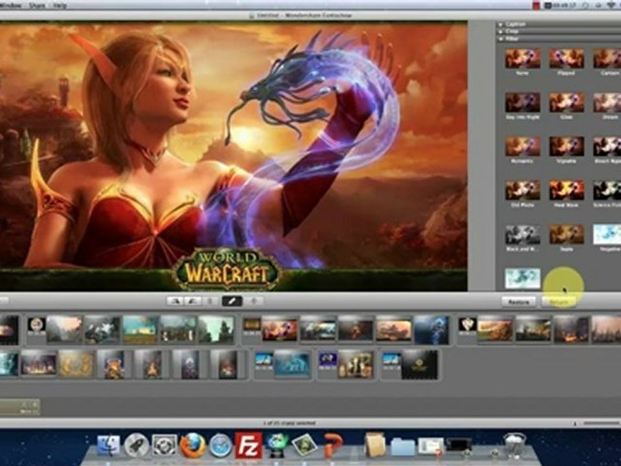
Task: Apply the Flipped filter
Action: tap(567, 59)
